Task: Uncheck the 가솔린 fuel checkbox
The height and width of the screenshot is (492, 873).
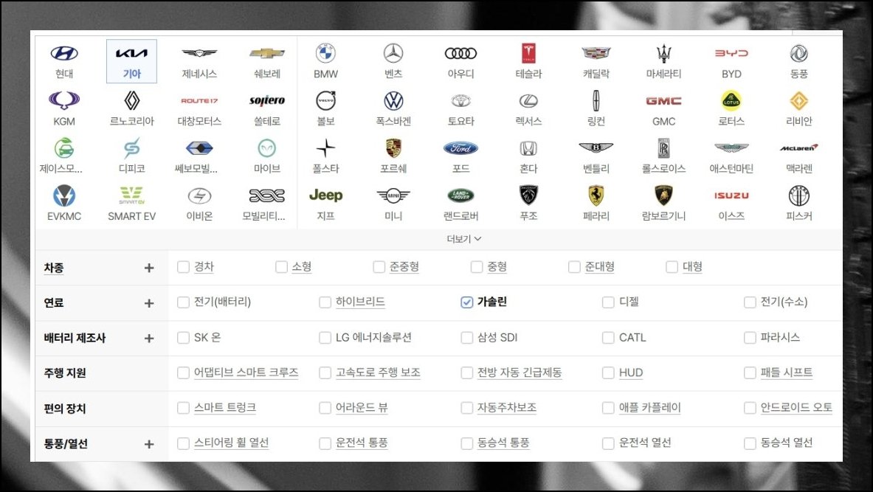Action: (467, 302)
